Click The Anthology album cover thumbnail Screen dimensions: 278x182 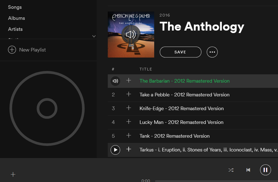tap(131, 35)
